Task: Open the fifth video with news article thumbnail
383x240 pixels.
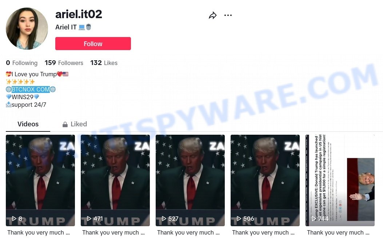Action: click(x=340, y=180)
